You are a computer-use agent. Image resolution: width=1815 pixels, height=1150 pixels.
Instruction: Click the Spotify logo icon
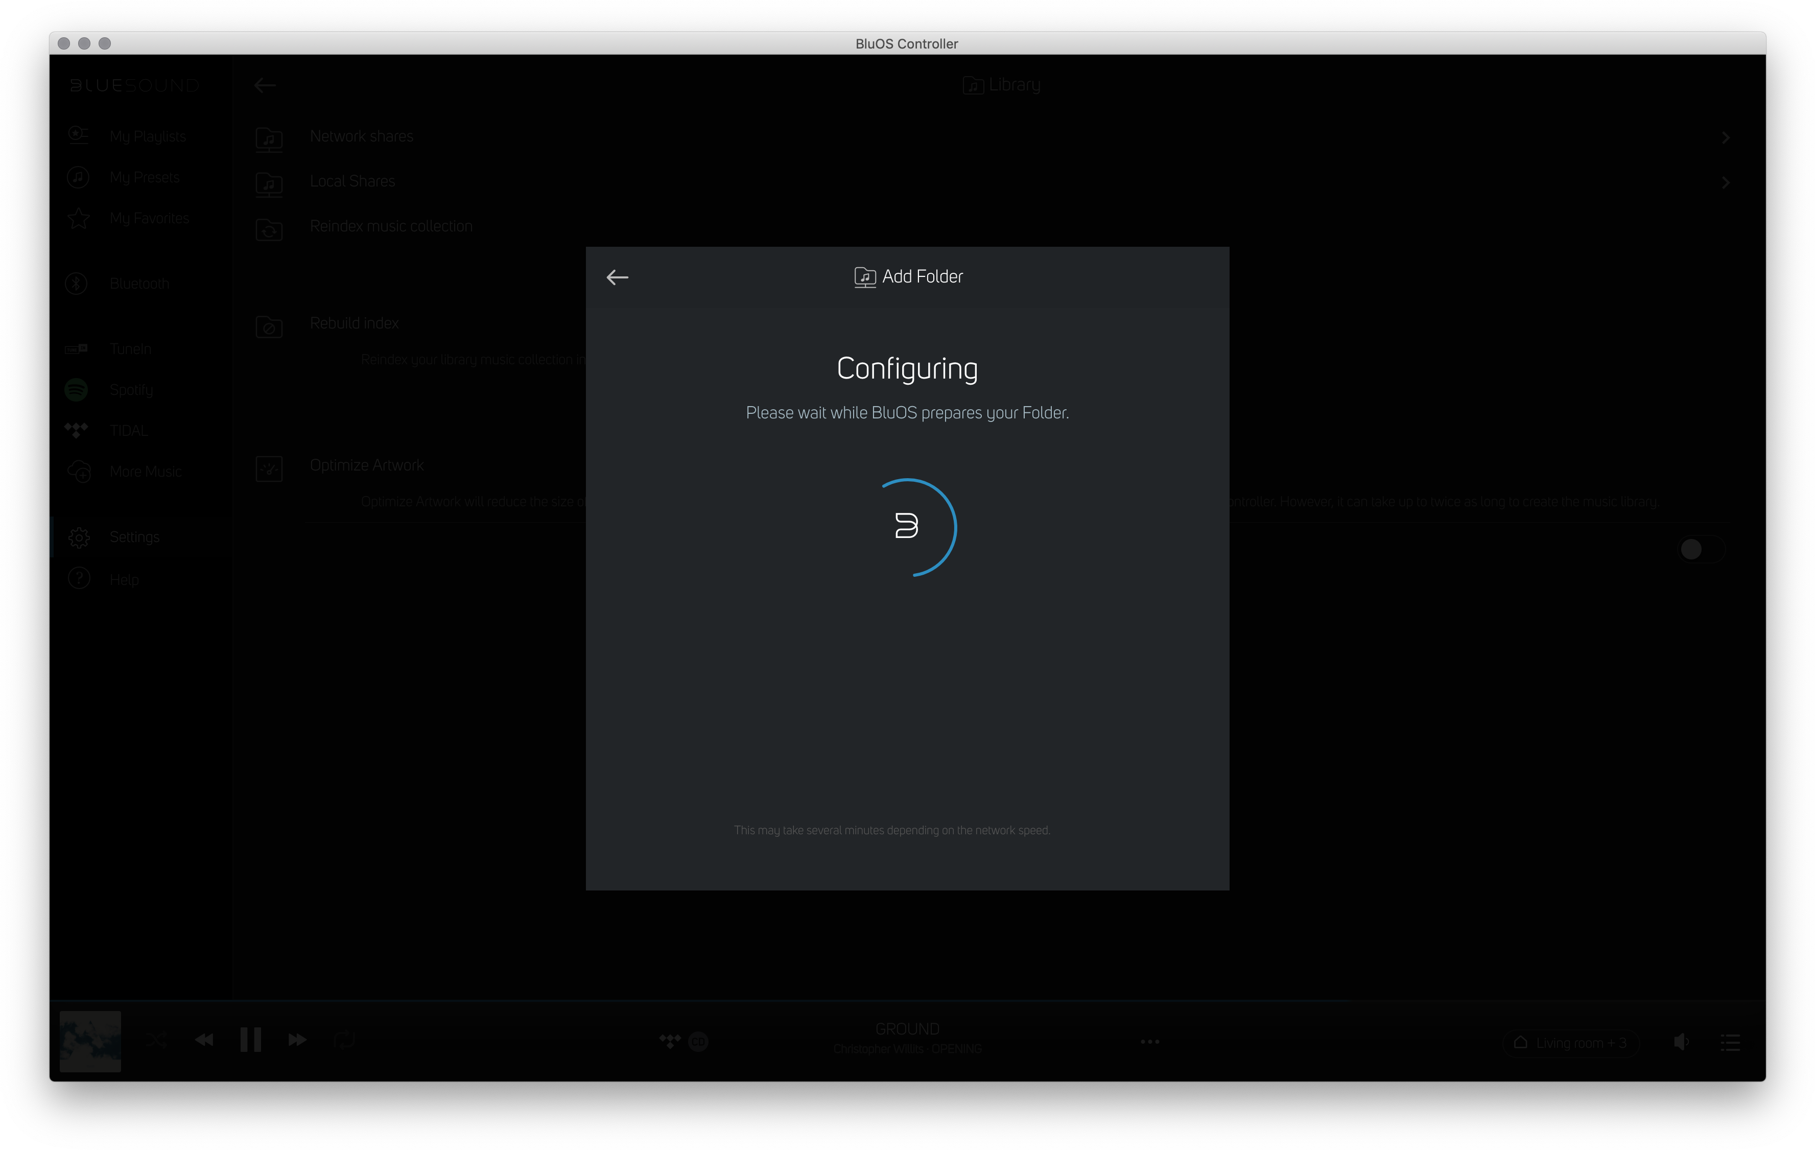point(76,390)
